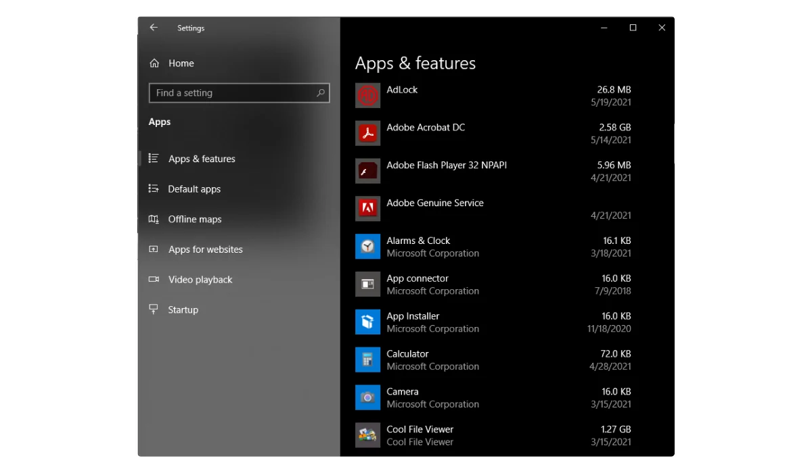Click the vertical scrollbar thumb
812x473 pixels.
673,143
